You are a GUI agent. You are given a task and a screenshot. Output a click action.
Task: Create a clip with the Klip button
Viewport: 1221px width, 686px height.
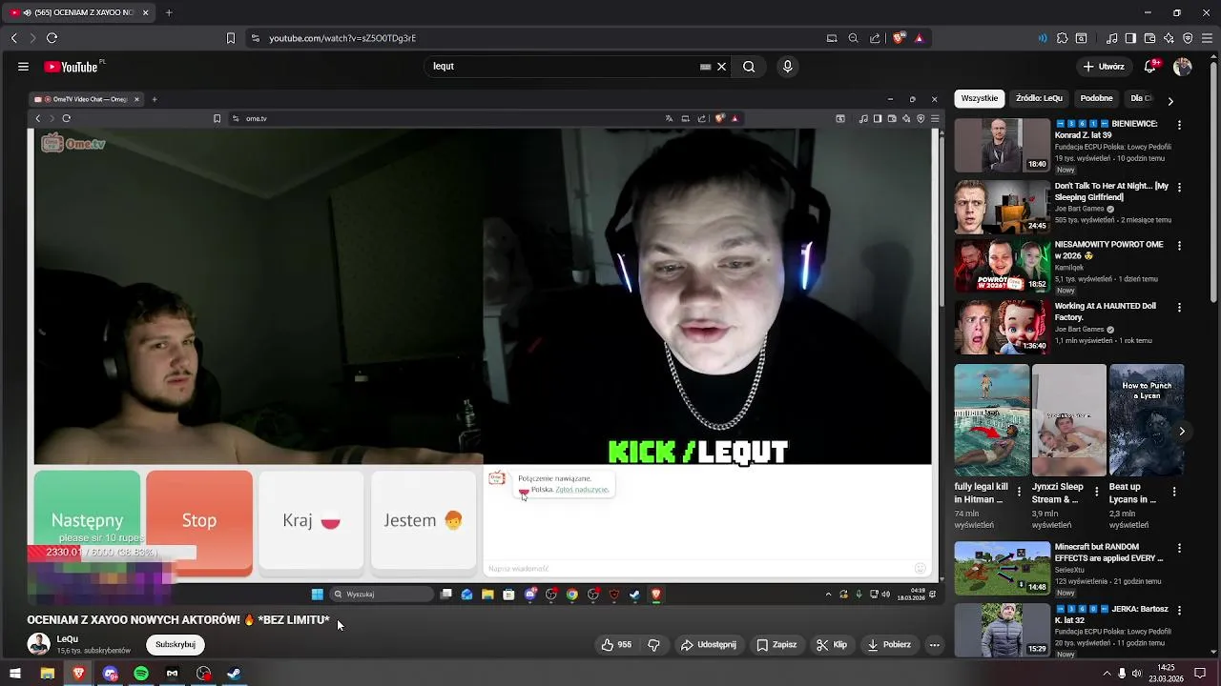pyautogui.click(x=832, y=645)
